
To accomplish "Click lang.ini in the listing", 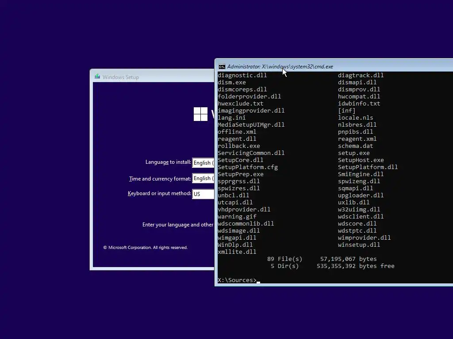I will (x=232, y=117).
